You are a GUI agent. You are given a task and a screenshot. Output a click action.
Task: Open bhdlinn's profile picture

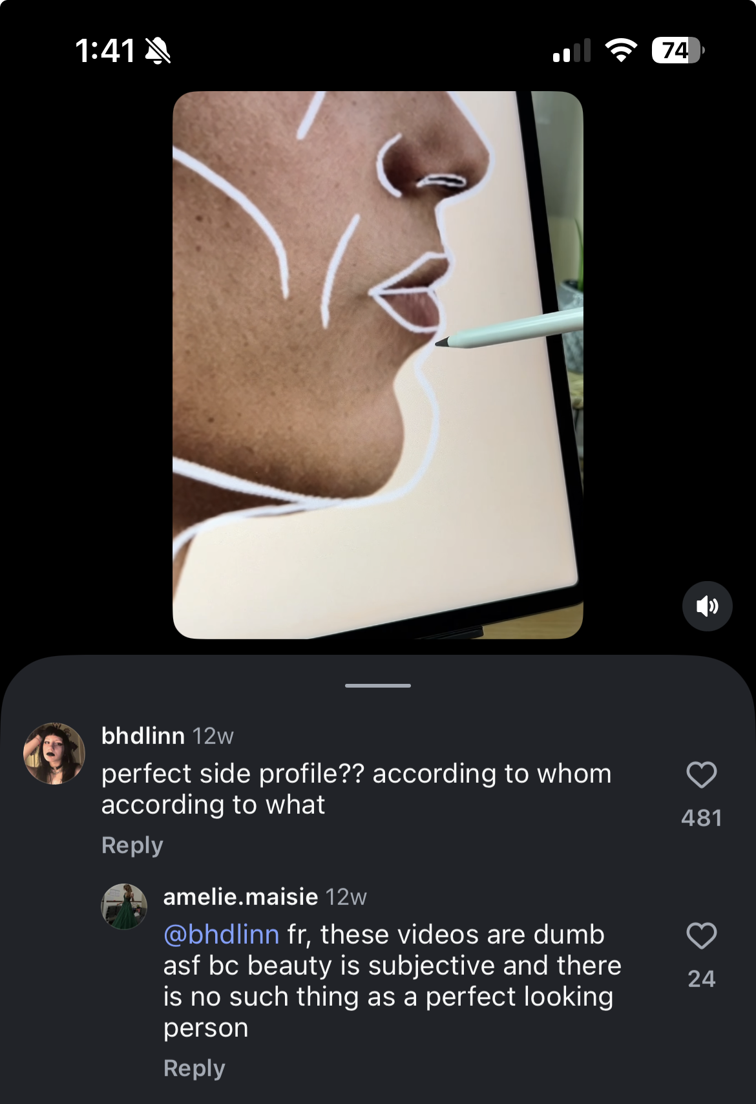pos(54,754)
